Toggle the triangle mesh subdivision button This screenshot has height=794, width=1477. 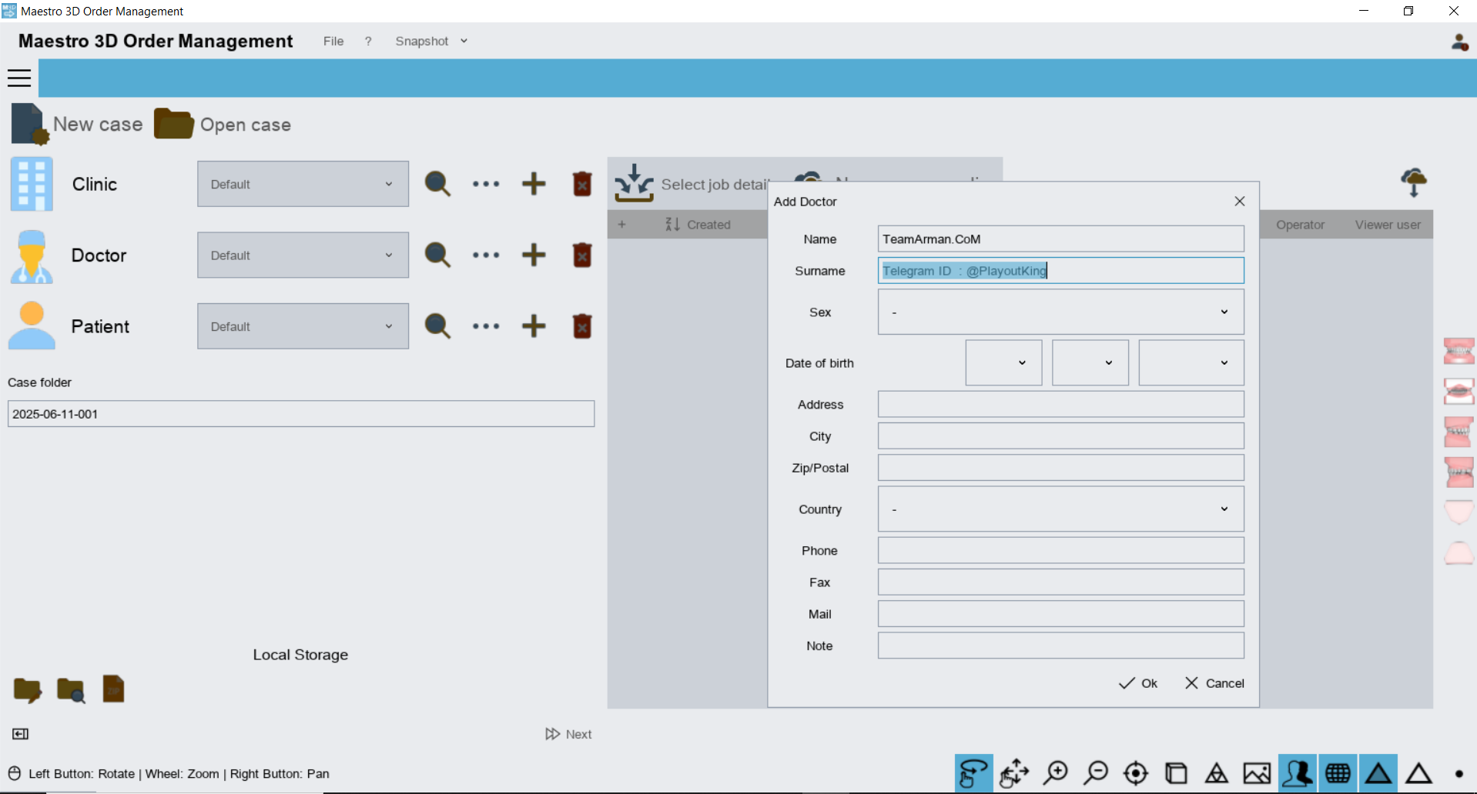coord(1217,772)
